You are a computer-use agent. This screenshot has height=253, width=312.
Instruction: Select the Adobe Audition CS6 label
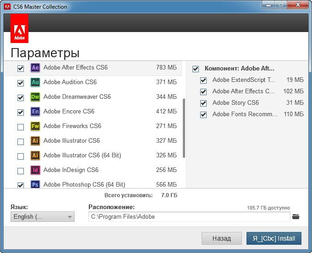[70, 82]
